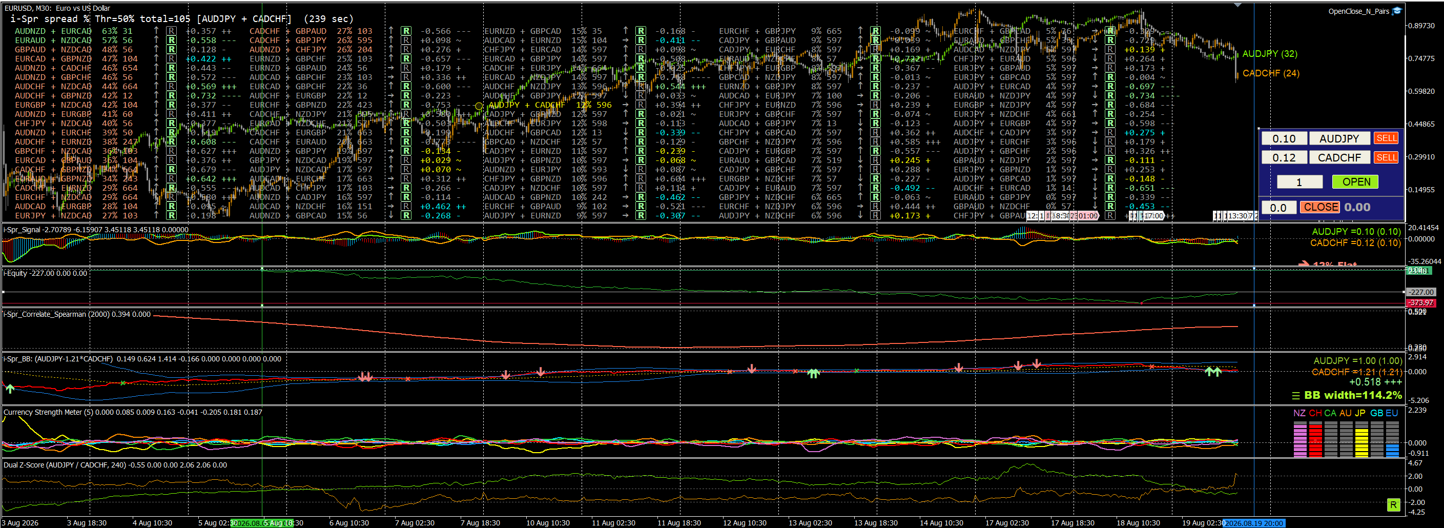Click the SELL button next to AUDJPY
The image size is (1444, 528).
pos(1386,138)
